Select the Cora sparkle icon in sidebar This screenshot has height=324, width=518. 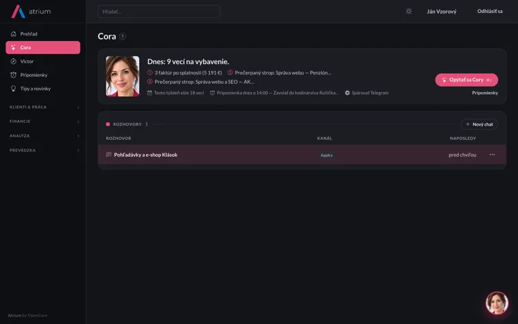click(x=13, y=48)
